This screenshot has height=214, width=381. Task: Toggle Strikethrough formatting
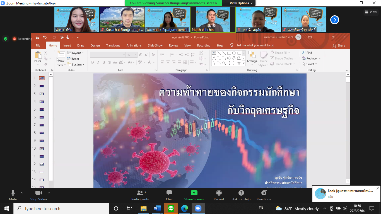[115, 62]
